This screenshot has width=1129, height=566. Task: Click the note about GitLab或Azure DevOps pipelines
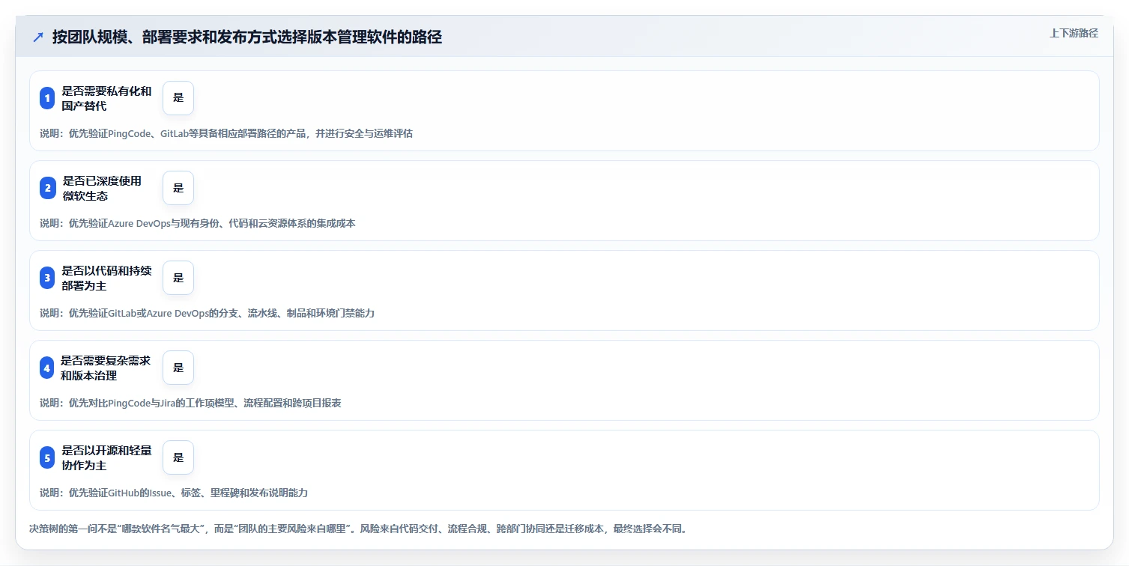click(x=207, y=313)
